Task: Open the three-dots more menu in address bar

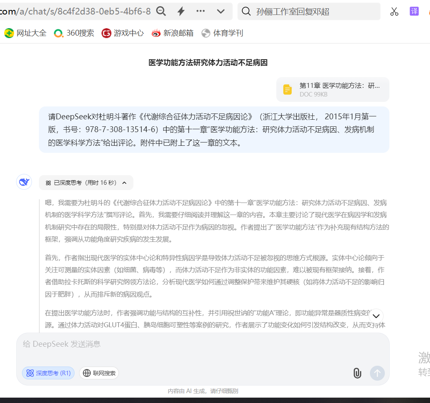Action: tap(201, 11)
